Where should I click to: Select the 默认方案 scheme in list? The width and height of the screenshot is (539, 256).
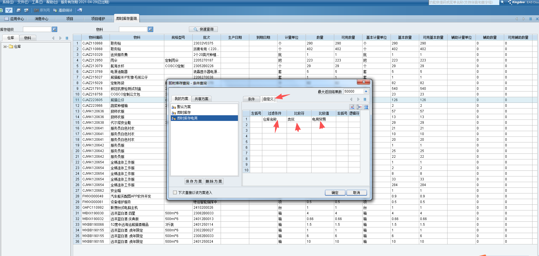click(184, 107)
